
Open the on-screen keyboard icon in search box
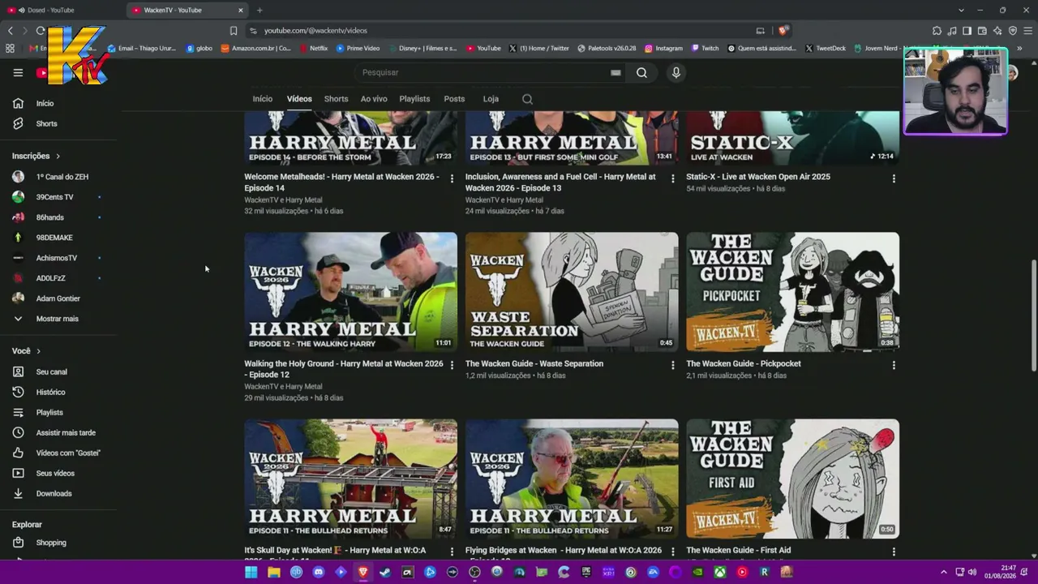616,72
